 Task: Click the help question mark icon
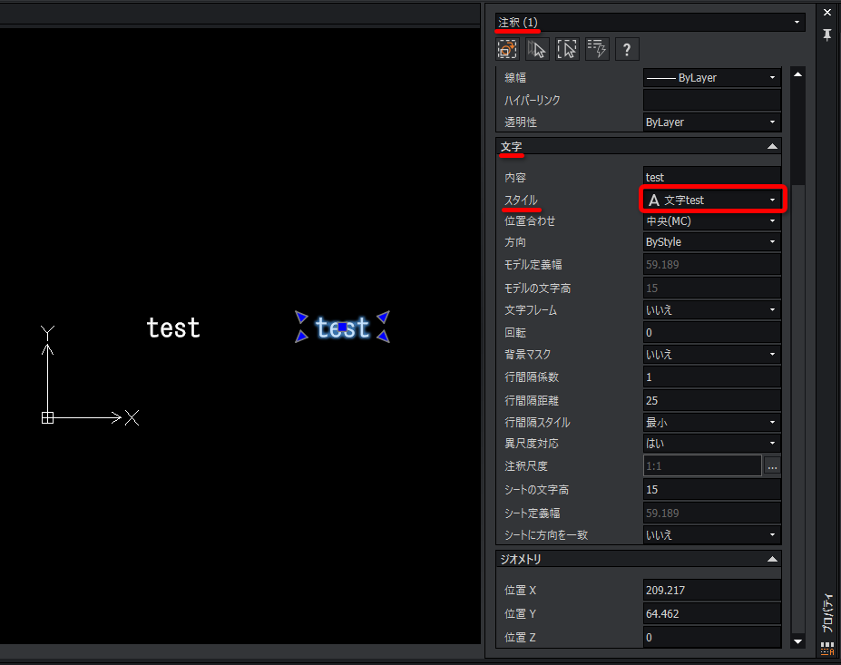627,49
